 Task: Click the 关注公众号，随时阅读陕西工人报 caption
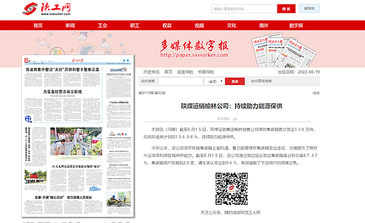(231, 212)
